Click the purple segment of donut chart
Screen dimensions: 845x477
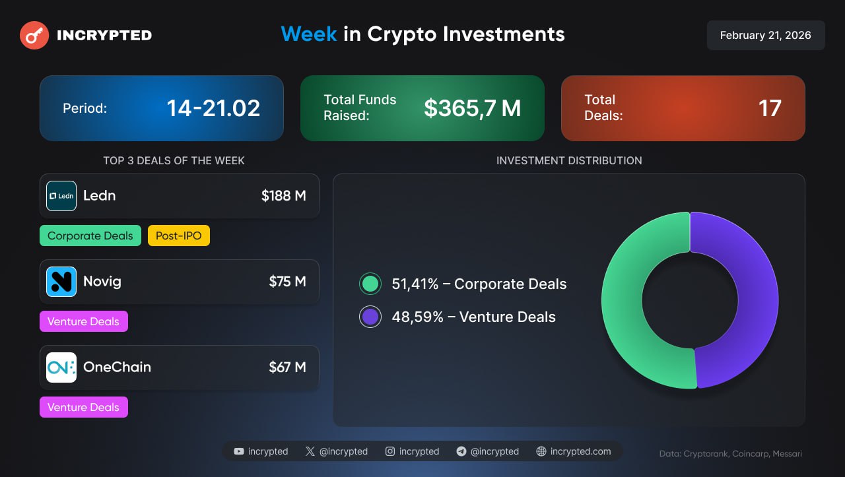click(751, 300)
